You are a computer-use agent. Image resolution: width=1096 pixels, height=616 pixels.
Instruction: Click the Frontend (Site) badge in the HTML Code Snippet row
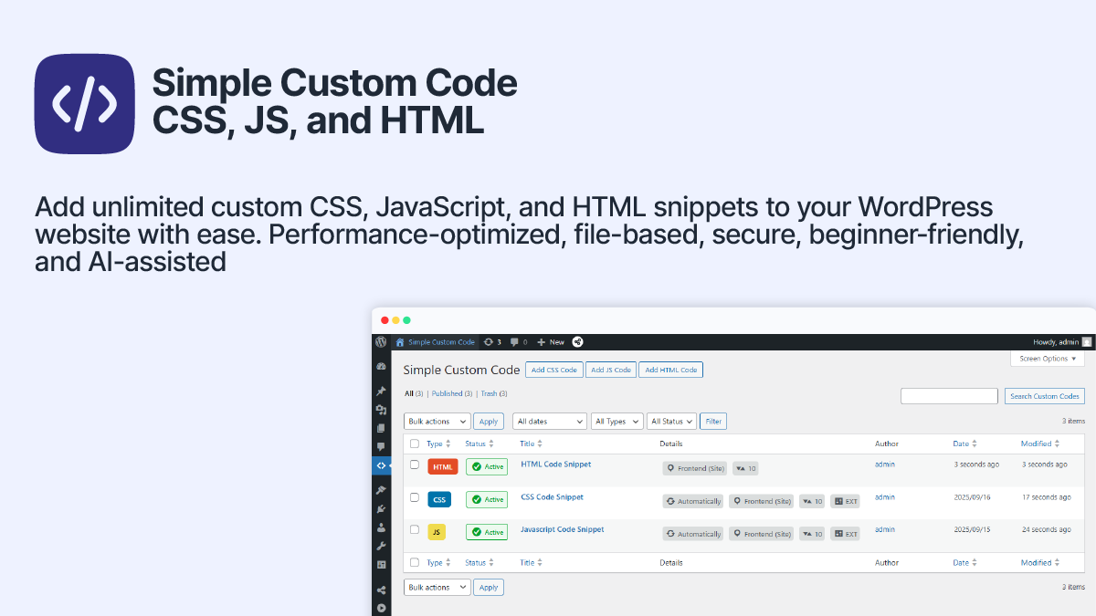(x=696, y=468)
